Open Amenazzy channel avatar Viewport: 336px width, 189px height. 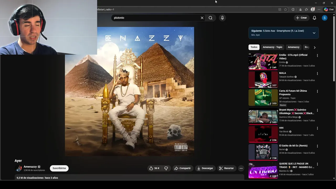[x=19, y=168]
